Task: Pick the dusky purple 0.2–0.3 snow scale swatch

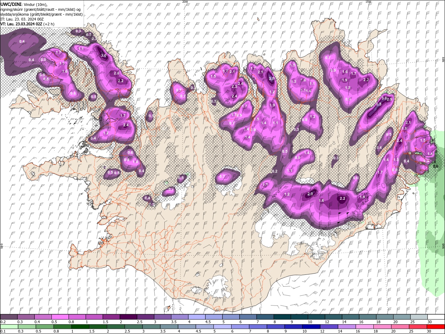Action: coord(9,317)
